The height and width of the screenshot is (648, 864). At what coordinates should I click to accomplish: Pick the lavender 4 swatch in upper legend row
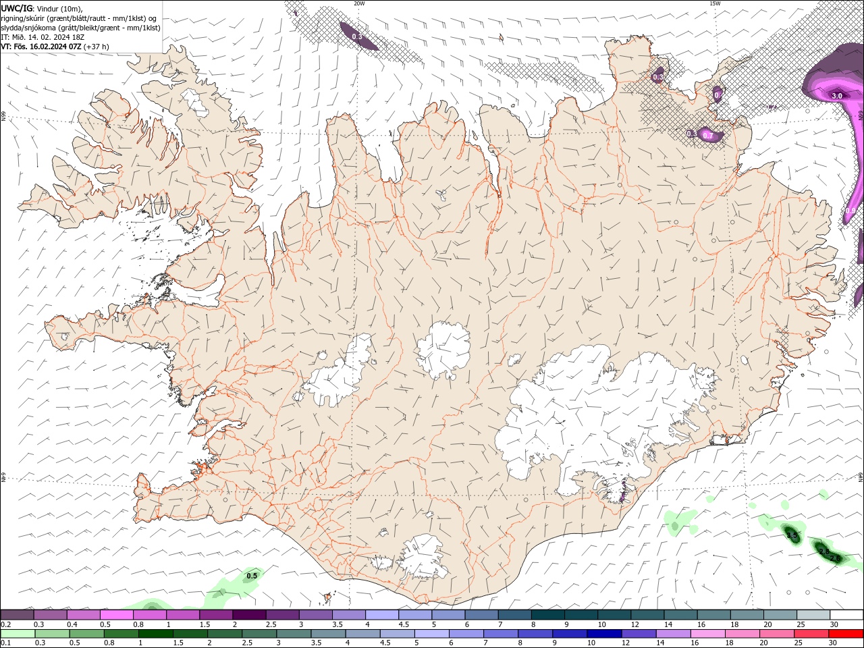(x=381, y=615)
